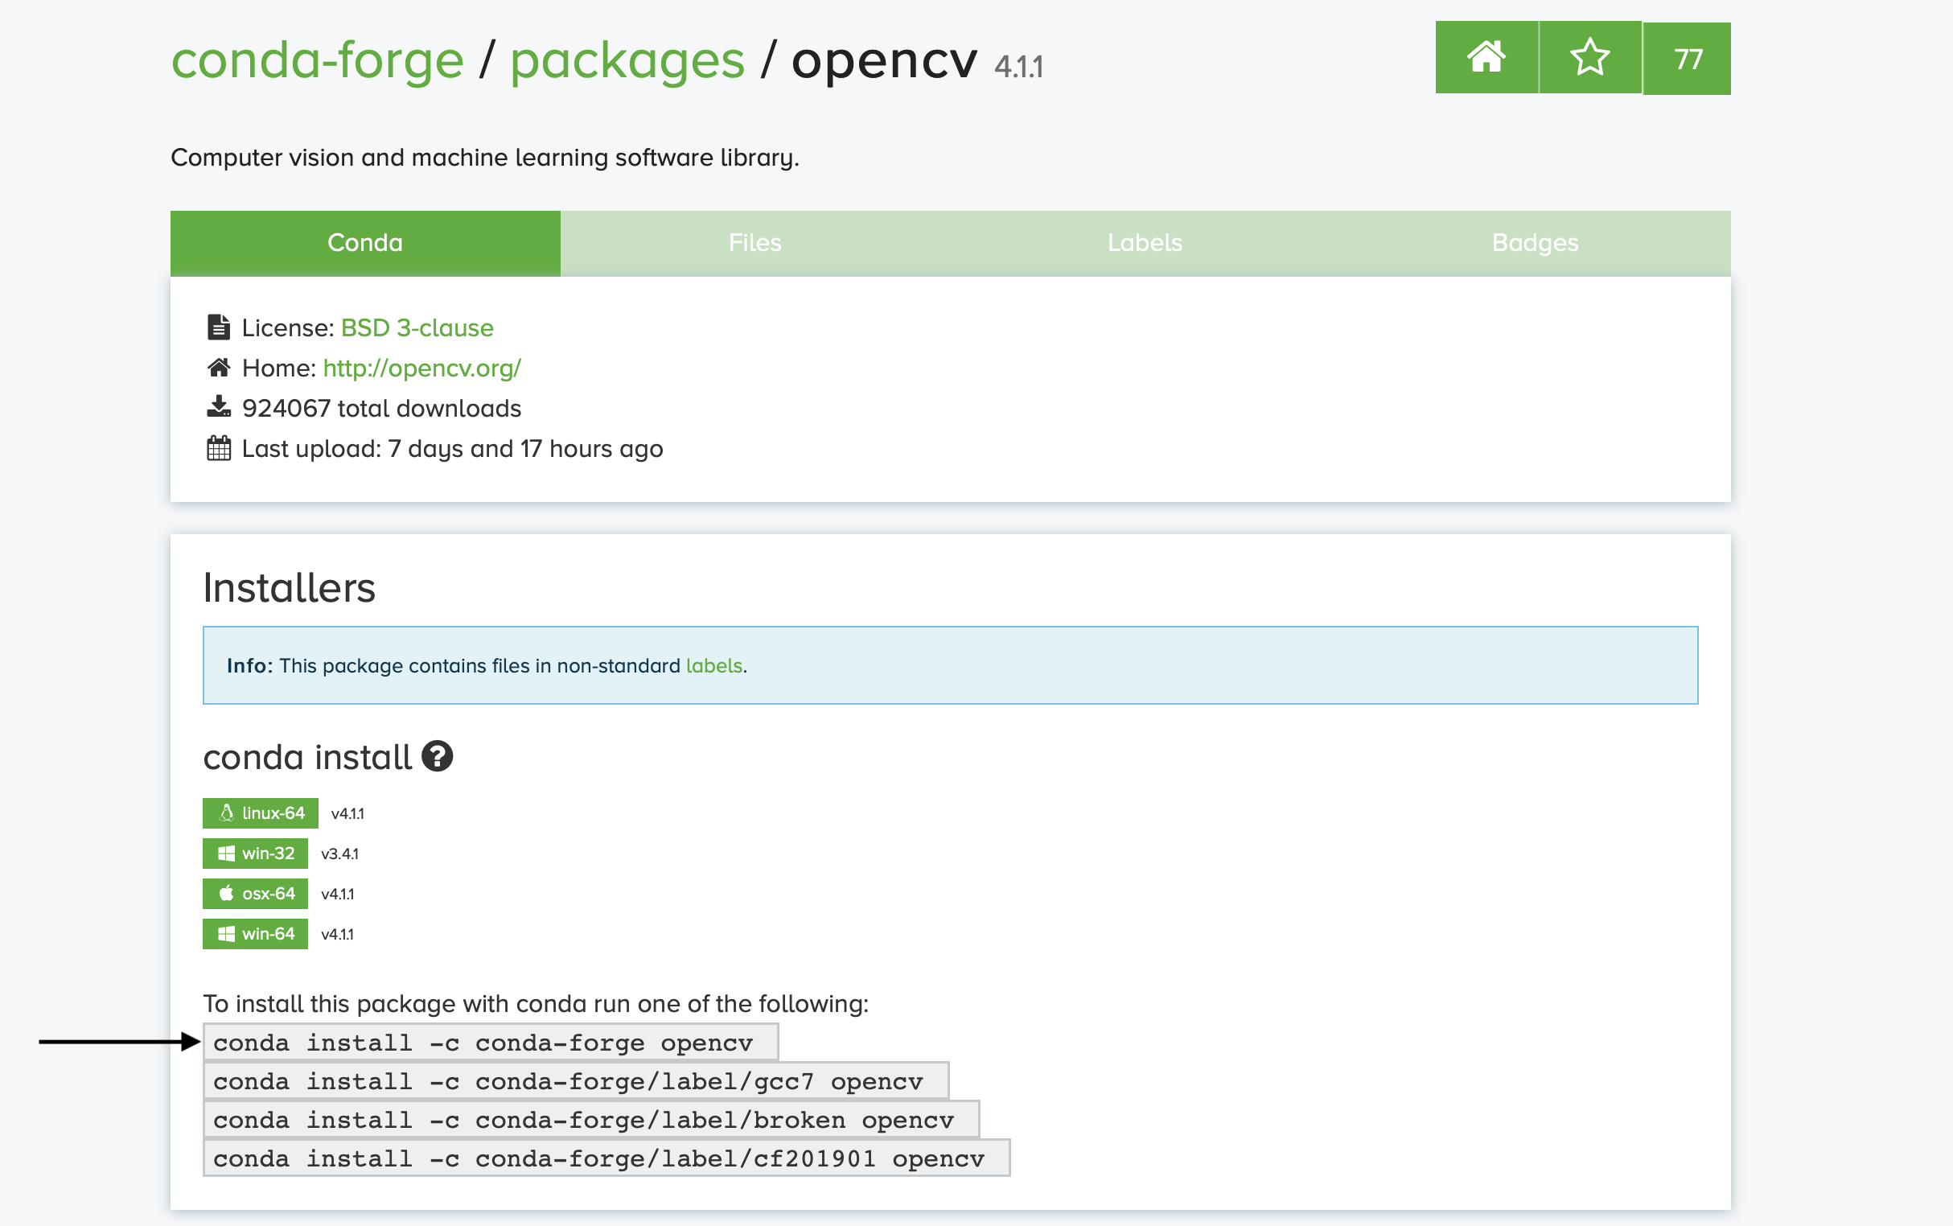This screenshot has height=1226, width=1953.
Task: Click the conda-forge/label/cf201901 install command
Action: click(606, 1158)
